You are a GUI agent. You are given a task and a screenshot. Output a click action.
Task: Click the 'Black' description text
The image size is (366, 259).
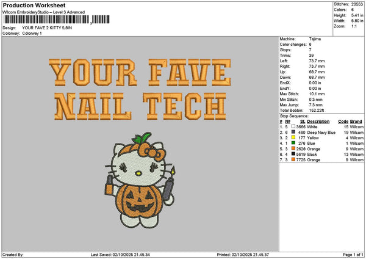tap(312, 155)
